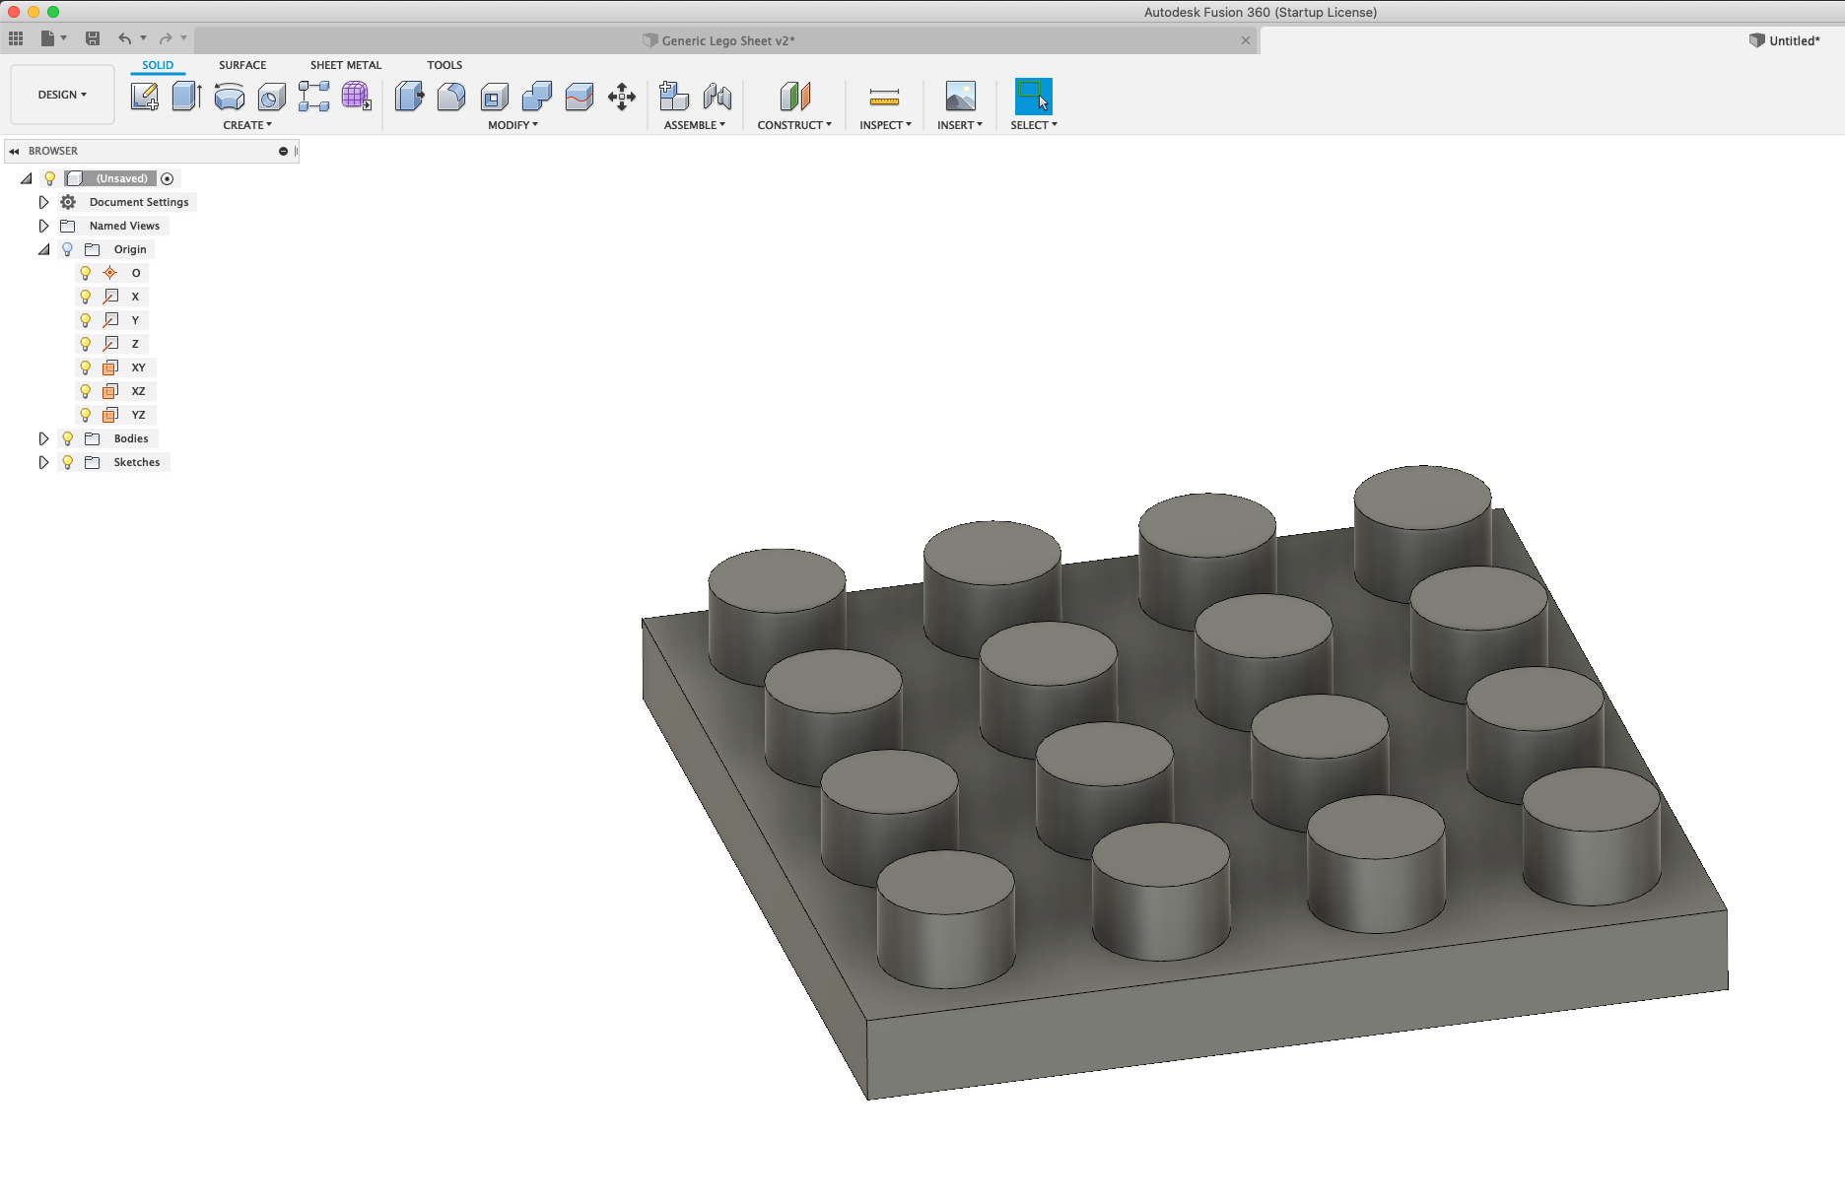
Task: Save the design with the disk icon
Action: tap(93, 38)
